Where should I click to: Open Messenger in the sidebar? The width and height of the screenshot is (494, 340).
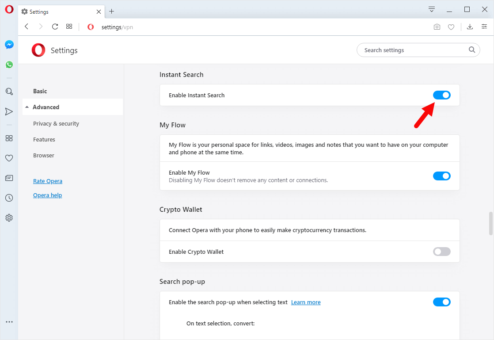(9, 45)
